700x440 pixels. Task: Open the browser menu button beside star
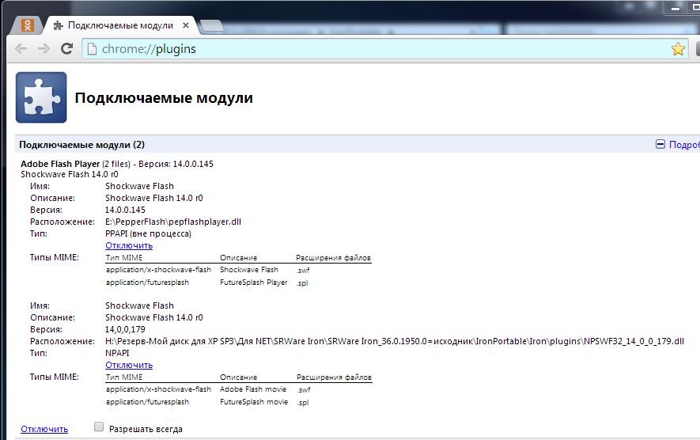698,49
